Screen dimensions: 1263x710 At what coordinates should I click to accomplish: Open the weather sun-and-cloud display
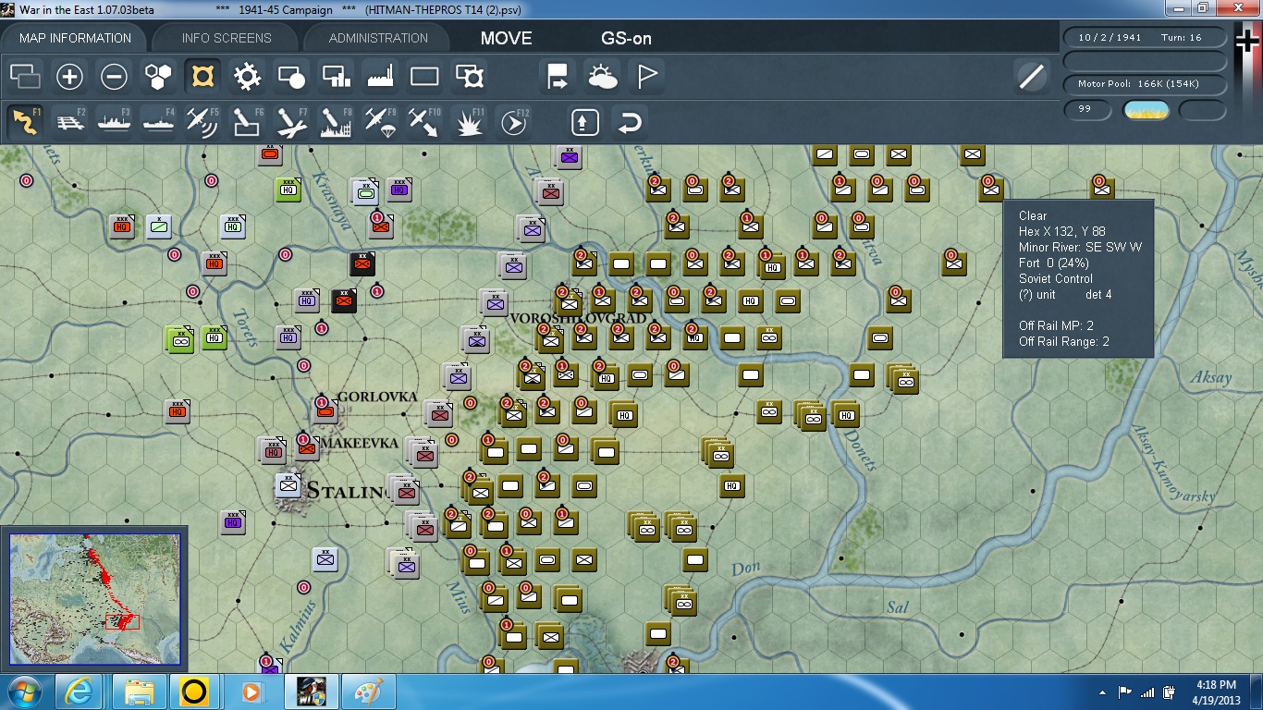(x=603, y=77)
